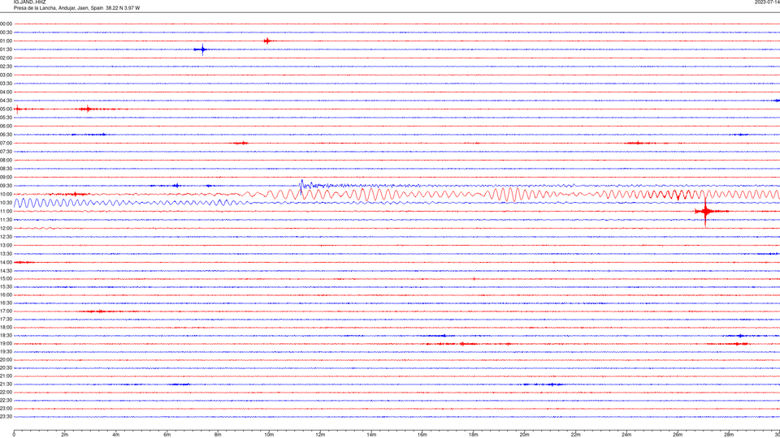The image size is (780, 438).
Task: Click the 10m axis label
Action: pos(269,435)
